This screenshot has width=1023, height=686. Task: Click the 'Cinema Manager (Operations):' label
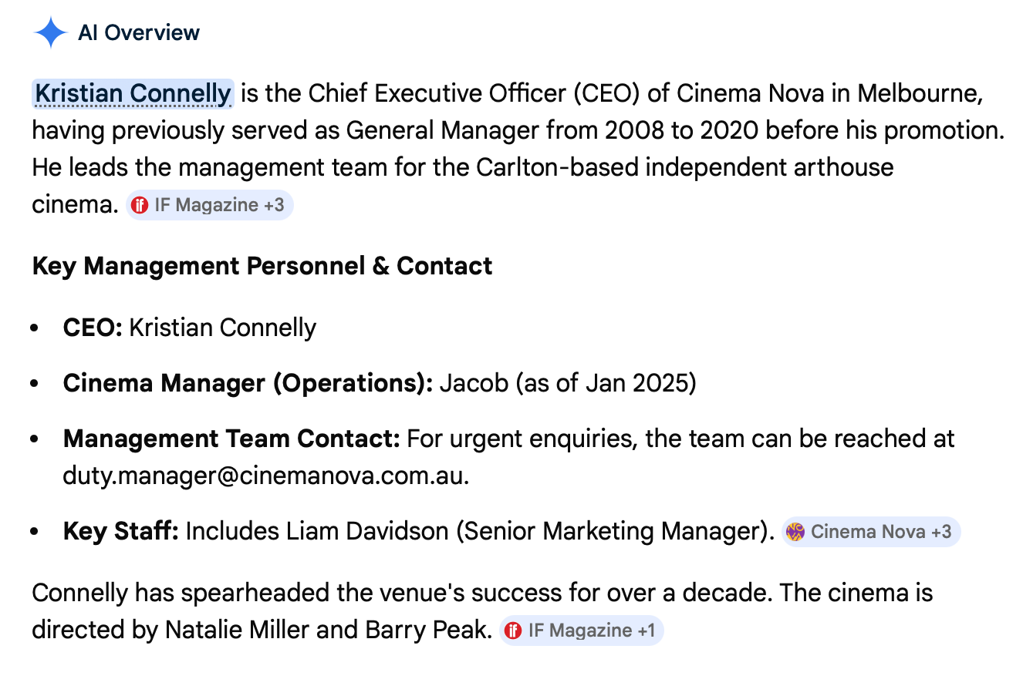(248, 383)
